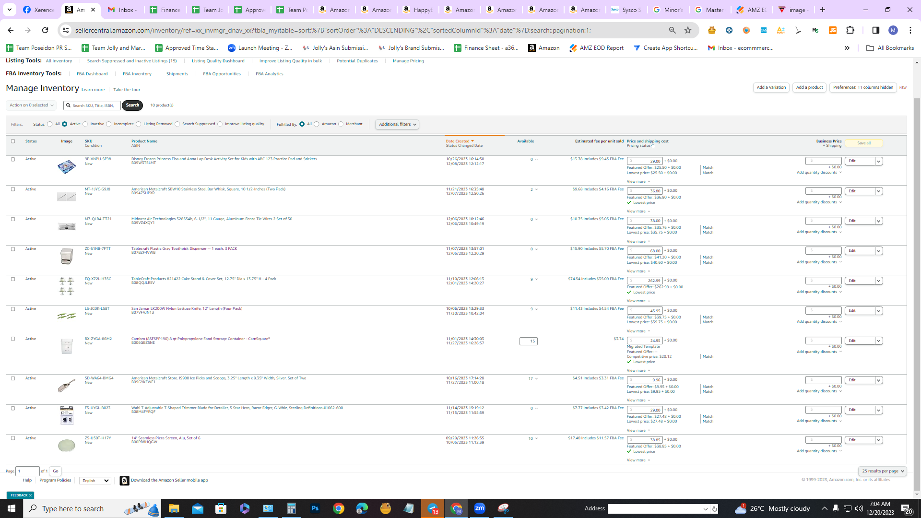The width and height of the screenshot is (921, 518).
Task: Bookmark this page with the star icon
Action: point(688,30)
